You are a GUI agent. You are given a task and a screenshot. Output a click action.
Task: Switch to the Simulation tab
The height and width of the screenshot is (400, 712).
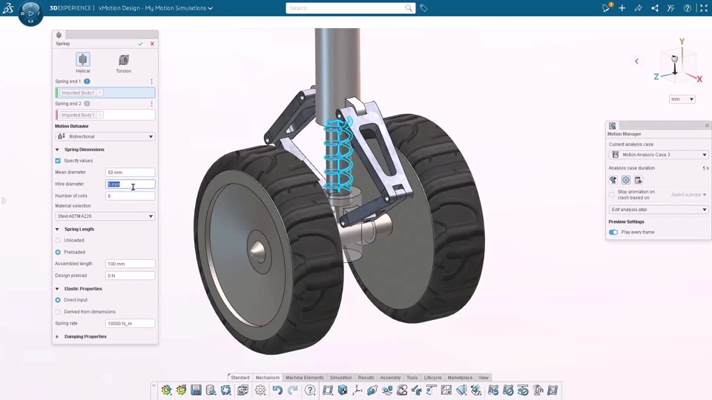pyautogui.click(x=340, y=377)
